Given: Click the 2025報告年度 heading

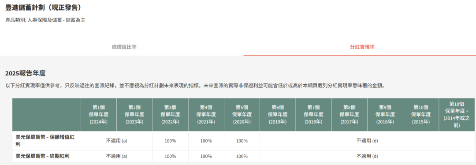Looking at the screenshot, I should [x=25, y=73].
